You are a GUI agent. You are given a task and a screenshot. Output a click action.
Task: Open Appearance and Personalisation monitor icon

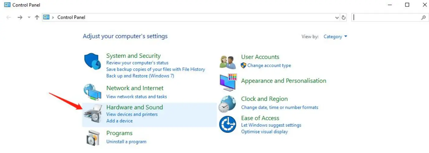point(228,82)
